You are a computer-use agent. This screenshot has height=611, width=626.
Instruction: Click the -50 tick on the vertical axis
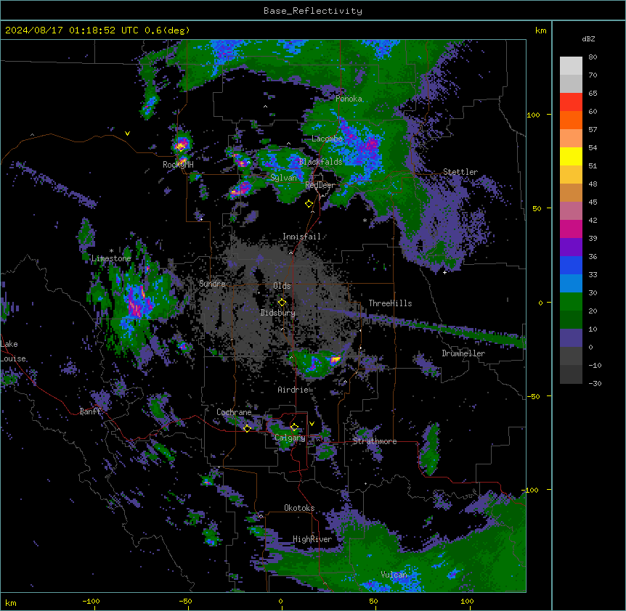[533, 396]
